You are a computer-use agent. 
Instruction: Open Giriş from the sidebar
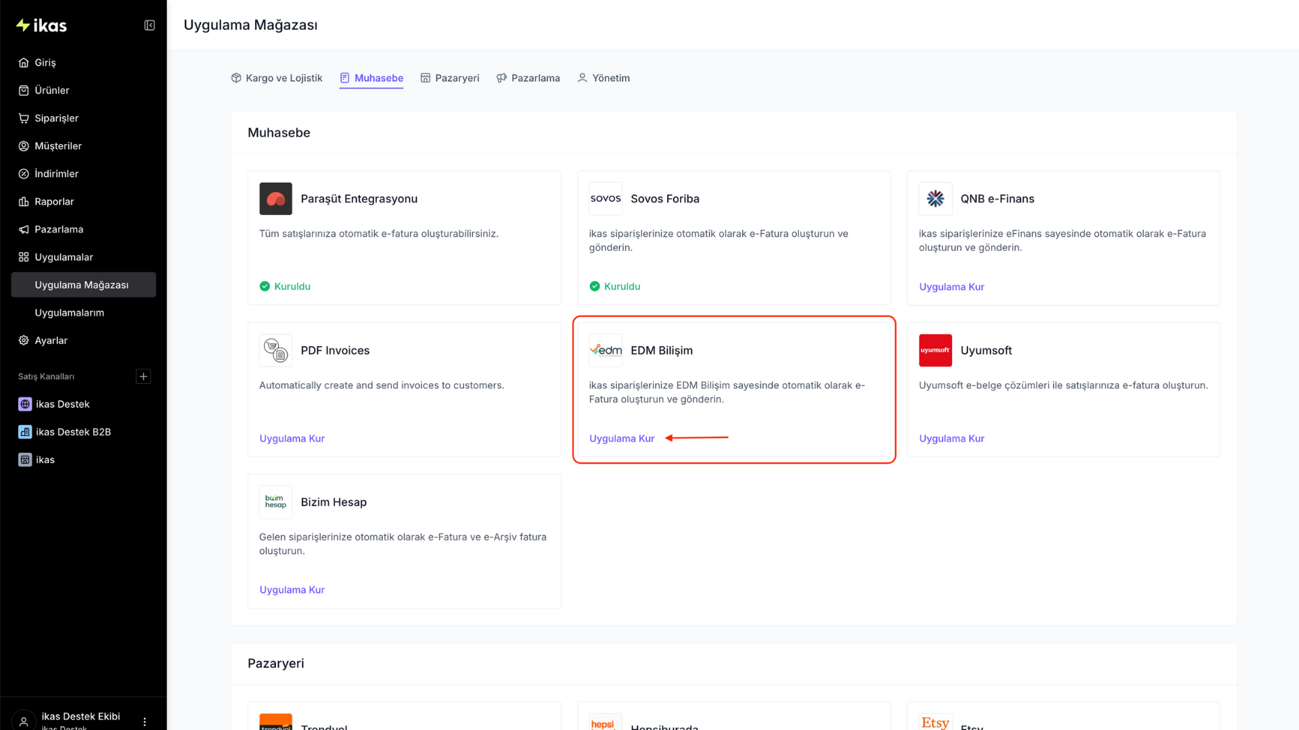tap(83, 62)
